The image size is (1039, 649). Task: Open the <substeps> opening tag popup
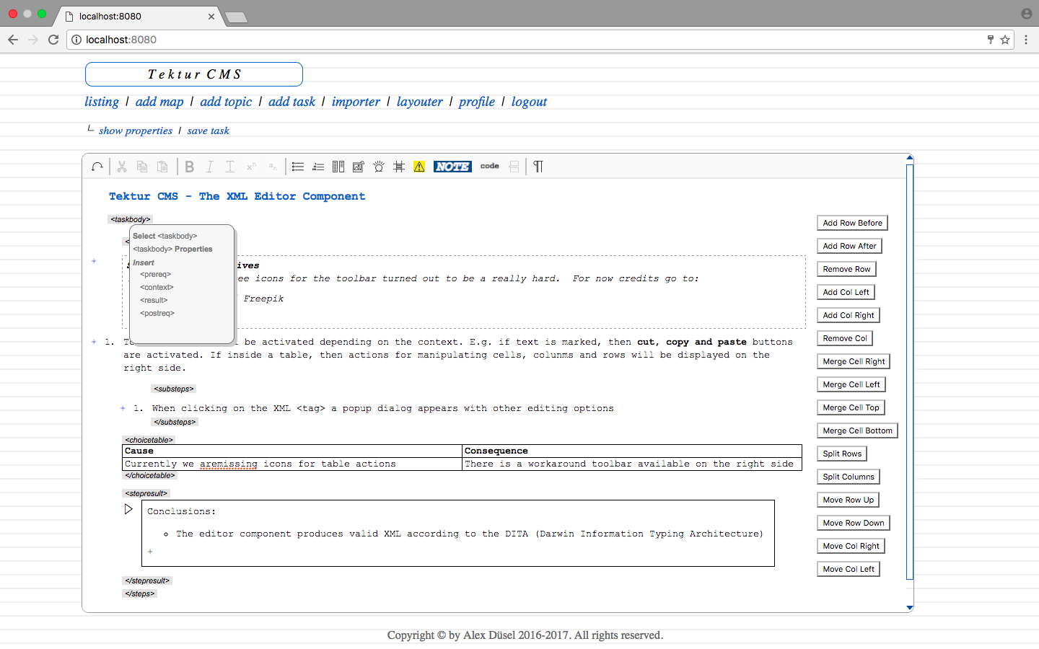click(x=174, y=389)
